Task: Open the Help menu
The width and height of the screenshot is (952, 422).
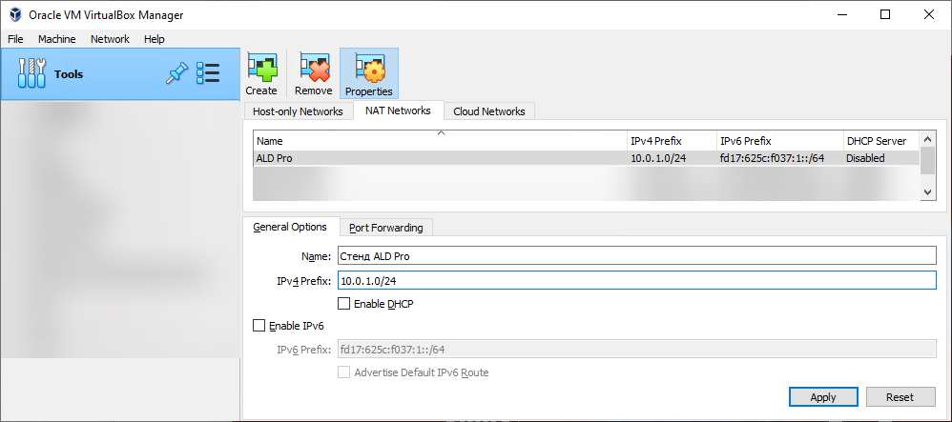Action: point(155,39)
